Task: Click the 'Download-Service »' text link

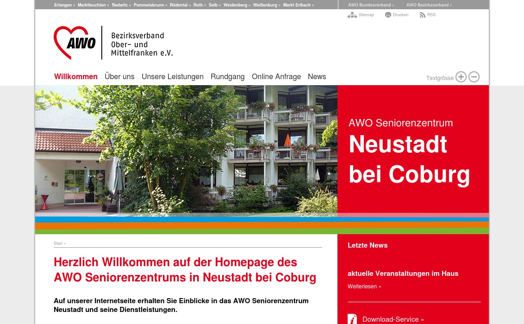Action: [x=393, y=319]
